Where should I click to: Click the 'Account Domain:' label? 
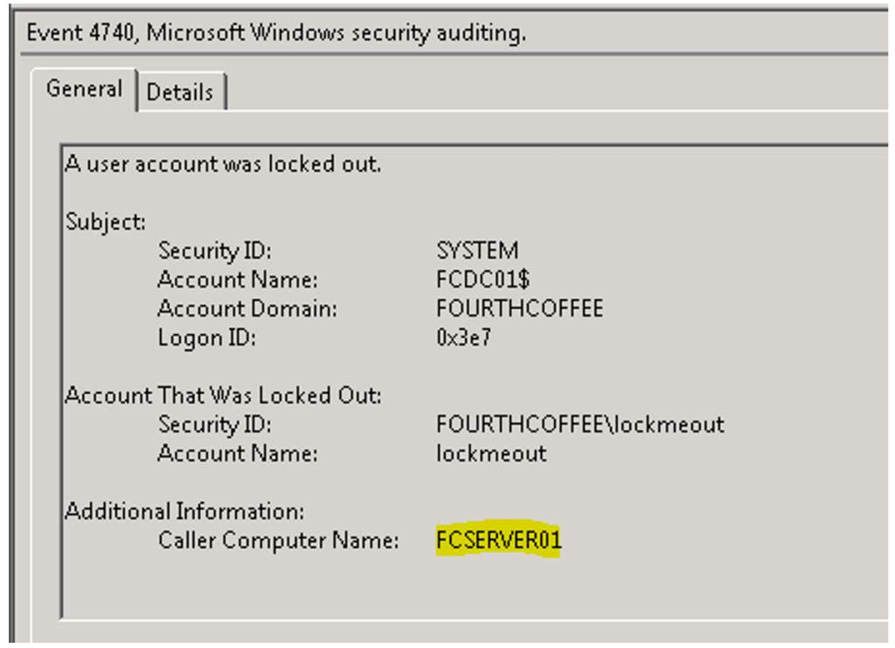247,308
